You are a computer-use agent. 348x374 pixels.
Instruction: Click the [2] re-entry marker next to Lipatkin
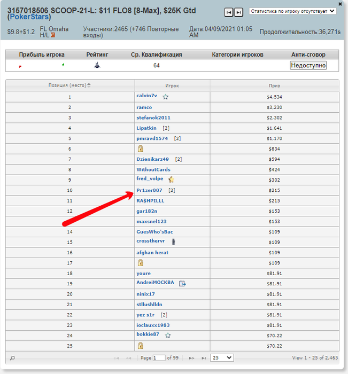click(x=166, y=128)
